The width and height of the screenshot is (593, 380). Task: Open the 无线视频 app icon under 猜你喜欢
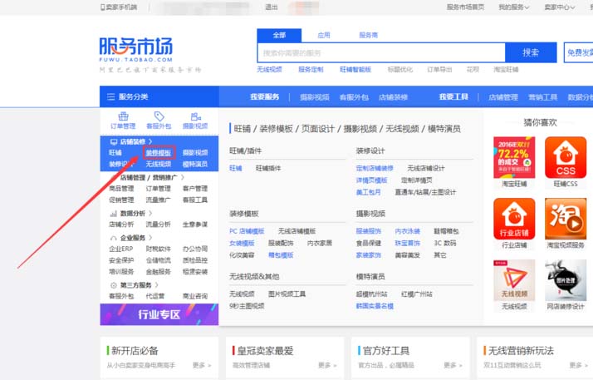(514, 280)
